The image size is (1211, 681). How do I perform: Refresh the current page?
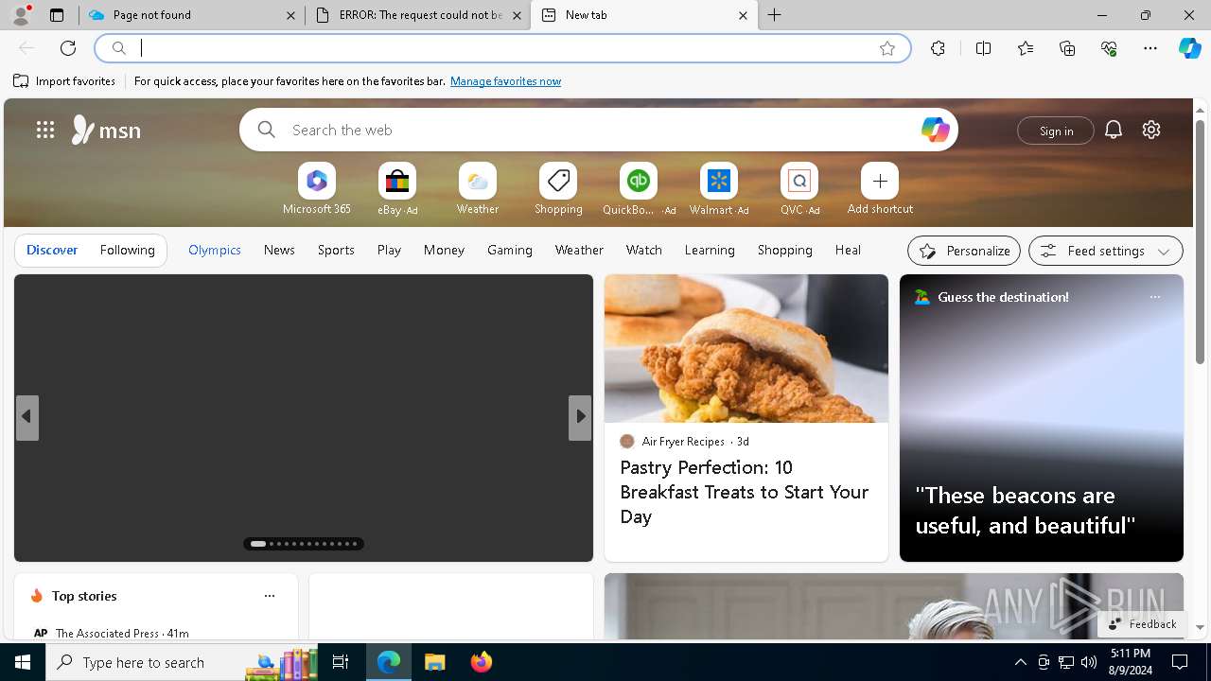point(68,48)
